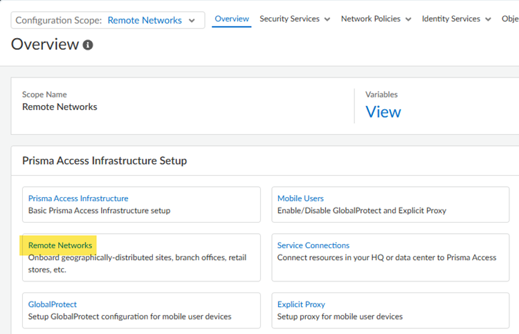
Task: Open the Mobile Users link
Action: pyautogui.click(x=300, y=198)
